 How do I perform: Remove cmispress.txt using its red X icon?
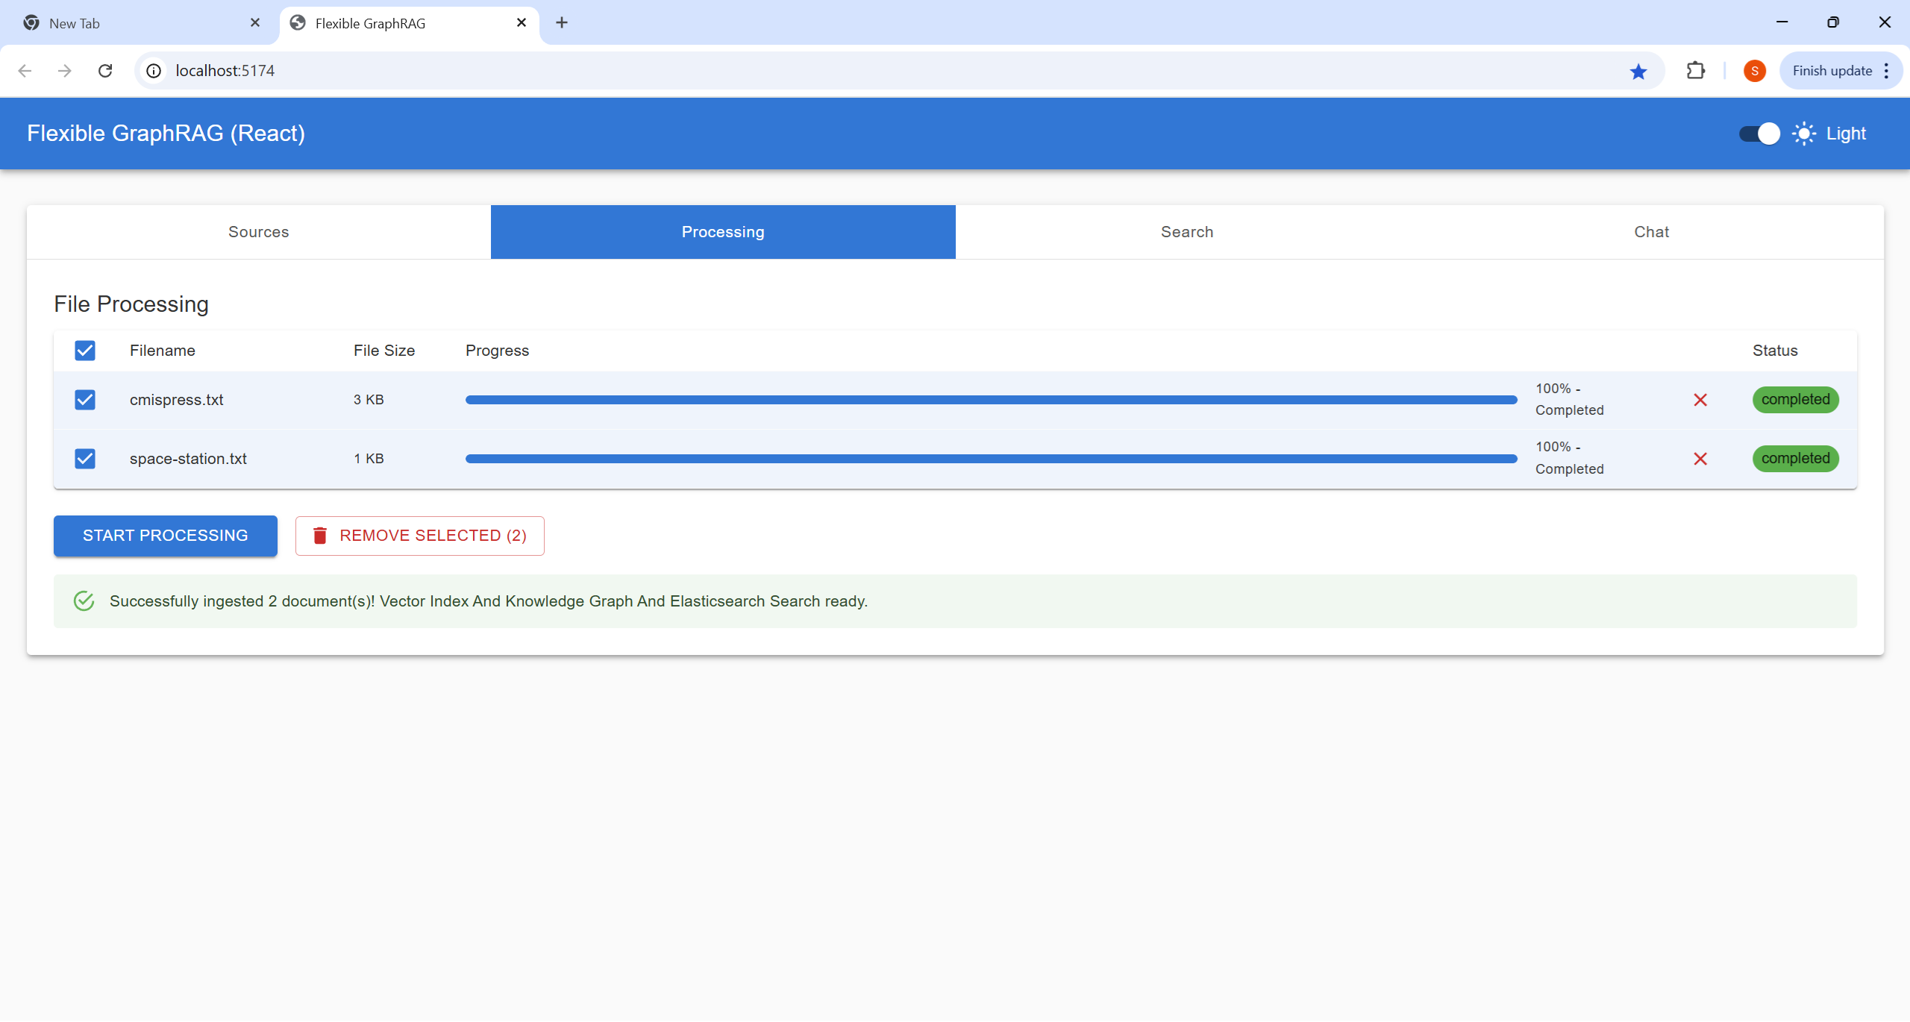[x=1700, y=400]
